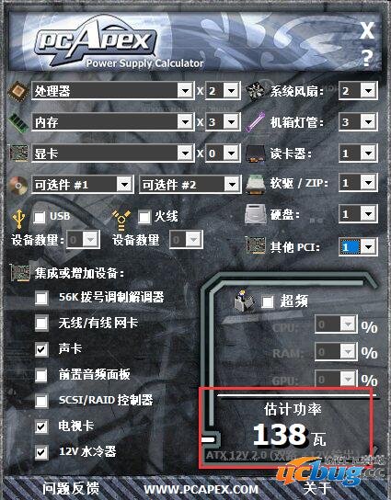Click the USB trident icon

pos(18,218)
